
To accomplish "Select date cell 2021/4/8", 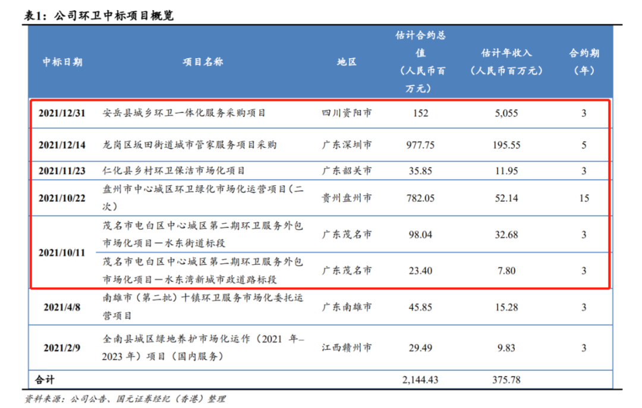I will (62, 307).
